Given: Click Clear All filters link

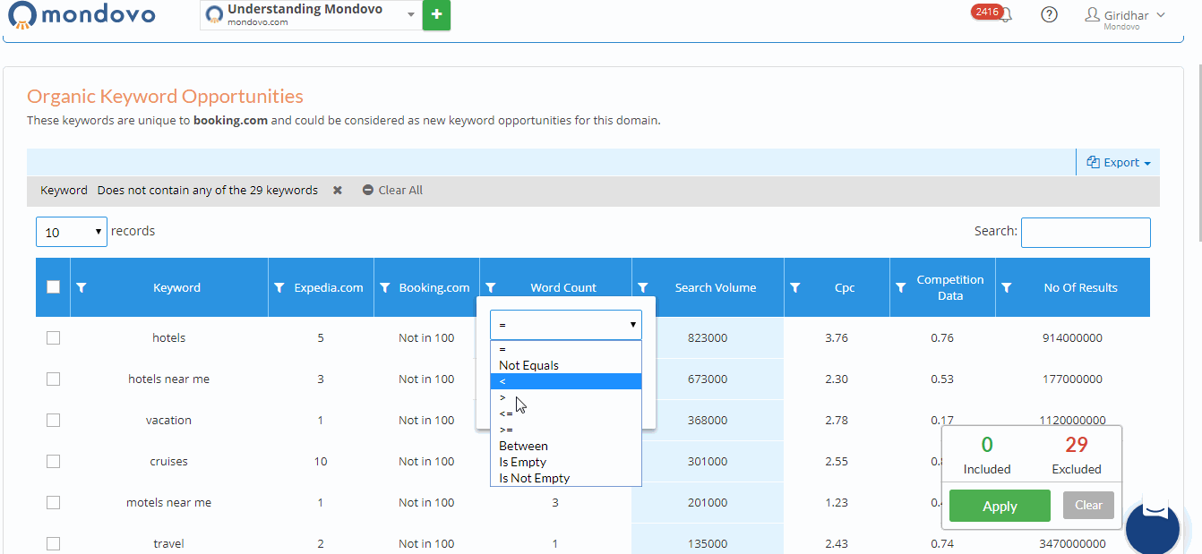Looking at the screenshot, I should 392,190.
